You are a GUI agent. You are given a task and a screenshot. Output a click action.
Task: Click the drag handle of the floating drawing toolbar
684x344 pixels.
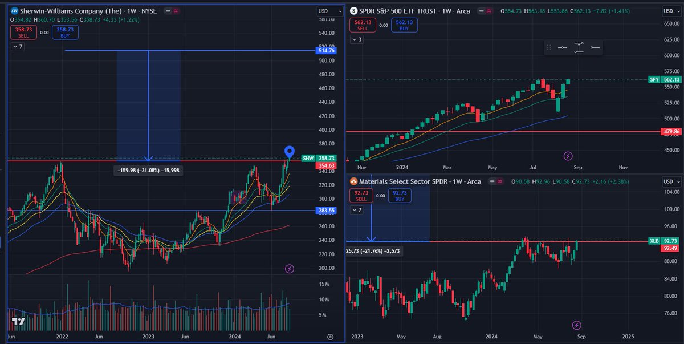click(x=549, y=48)
